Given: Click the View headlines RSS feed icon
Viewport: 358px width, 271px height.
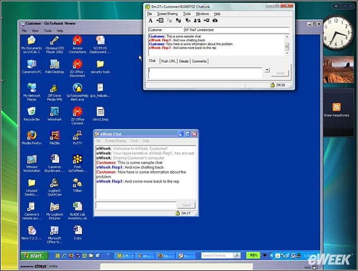Looking at the screenshot, I should (336, 107).
